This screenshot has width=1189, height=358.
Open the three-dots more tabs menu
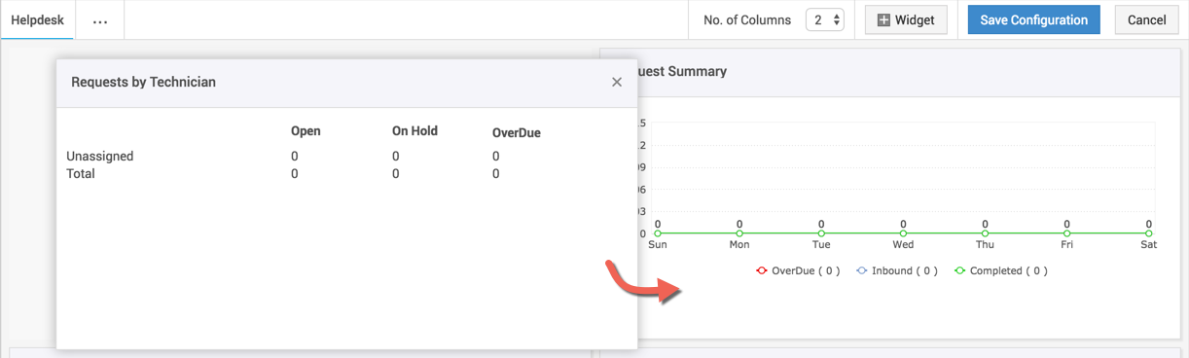(100, 20)
